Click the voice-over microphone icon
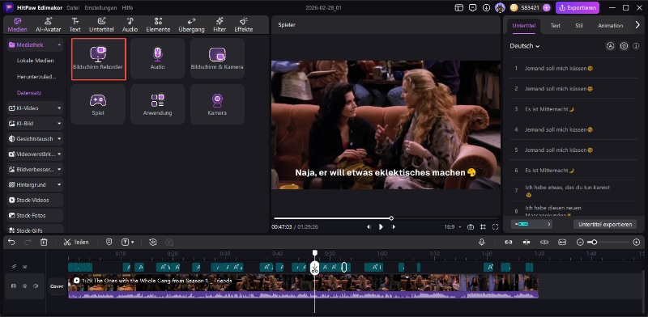 (x=482, y=243)
